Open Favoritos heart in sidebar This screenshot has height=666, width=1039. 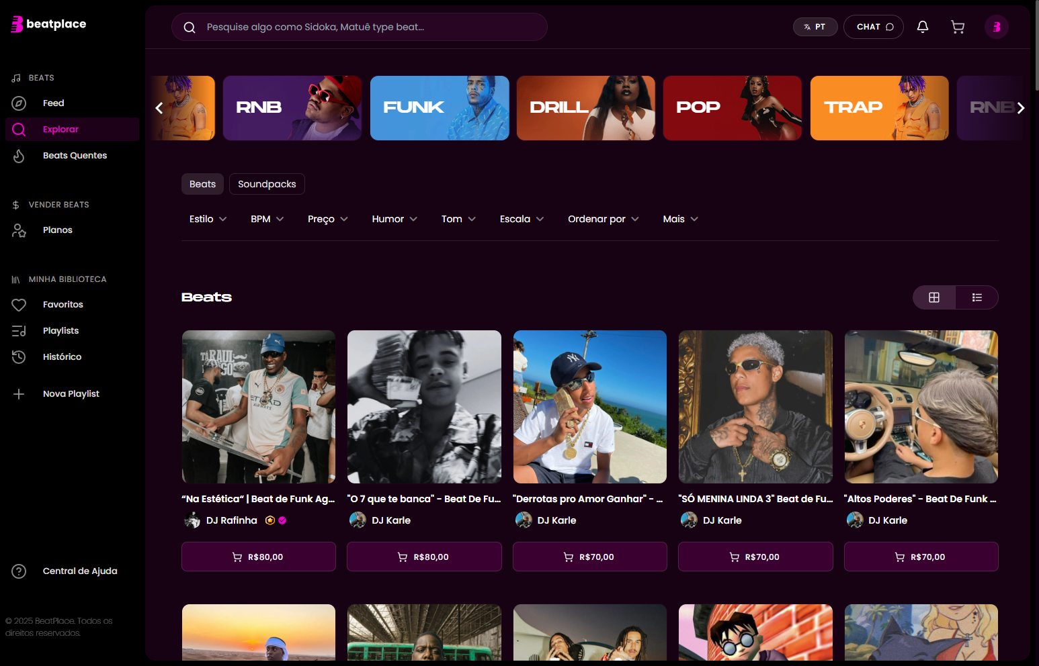19,305
